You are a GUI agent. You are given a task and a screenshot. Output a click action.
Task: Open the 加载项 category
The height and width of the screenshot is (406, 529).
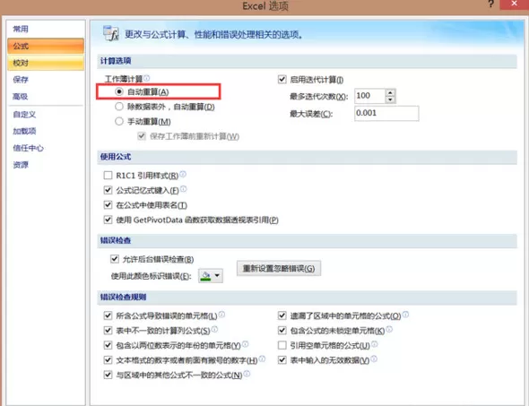(46, 131)
